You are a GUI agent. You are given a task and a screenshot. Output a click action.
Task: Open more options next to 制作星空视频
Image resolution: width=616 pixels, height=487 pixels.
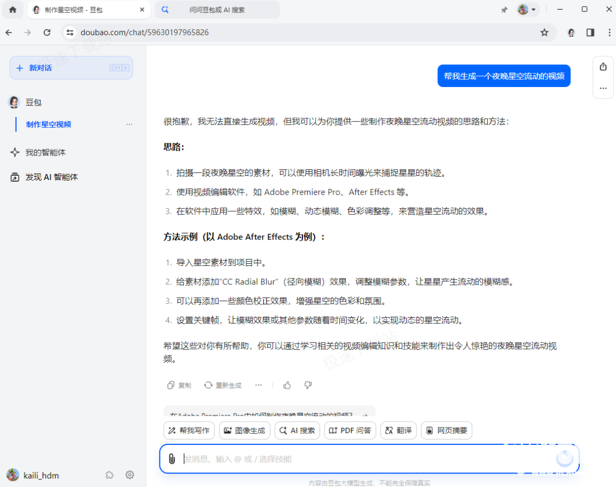129,124
